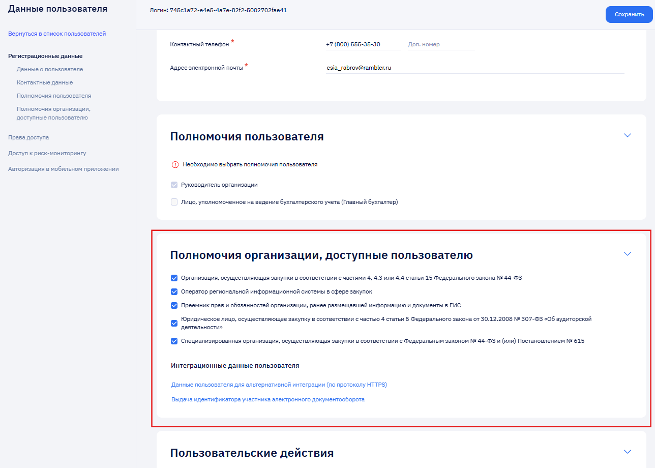Click the email address field esia_rabrov@rambler.ru

(x=475, y=67)
